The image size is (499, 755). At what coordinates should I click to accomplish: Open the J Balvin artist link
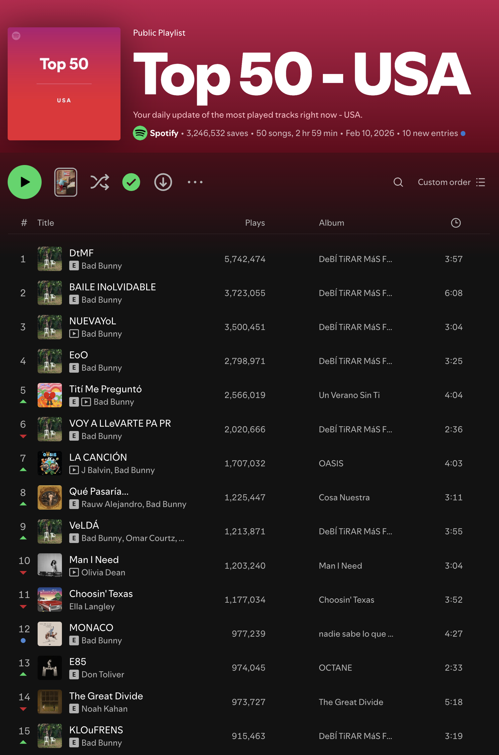coord(97,470)
